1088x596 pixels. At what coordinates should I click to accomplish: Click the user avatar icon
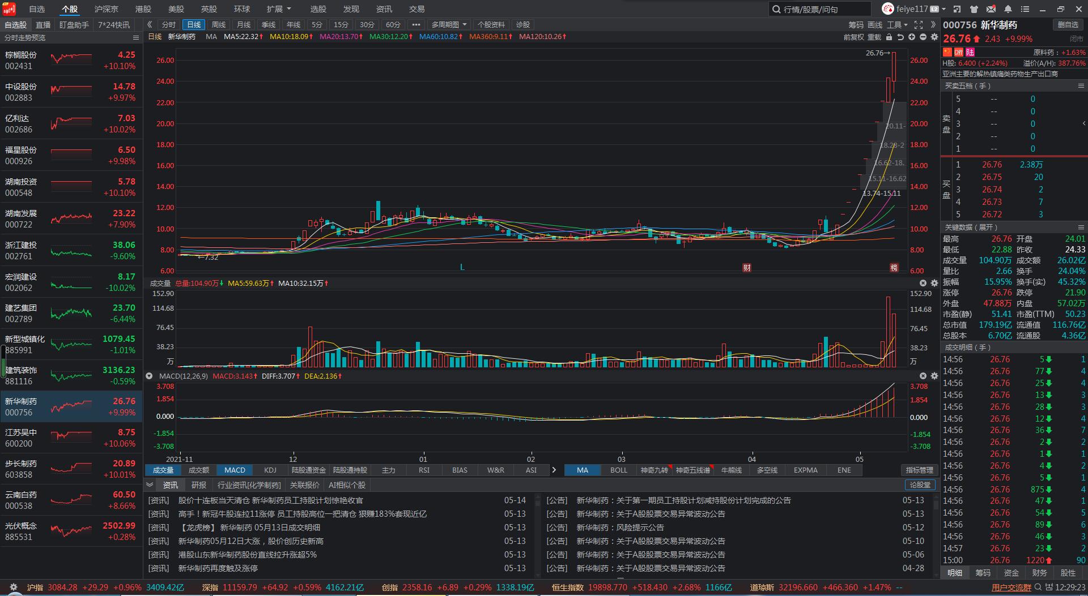(x=888, y=8)
